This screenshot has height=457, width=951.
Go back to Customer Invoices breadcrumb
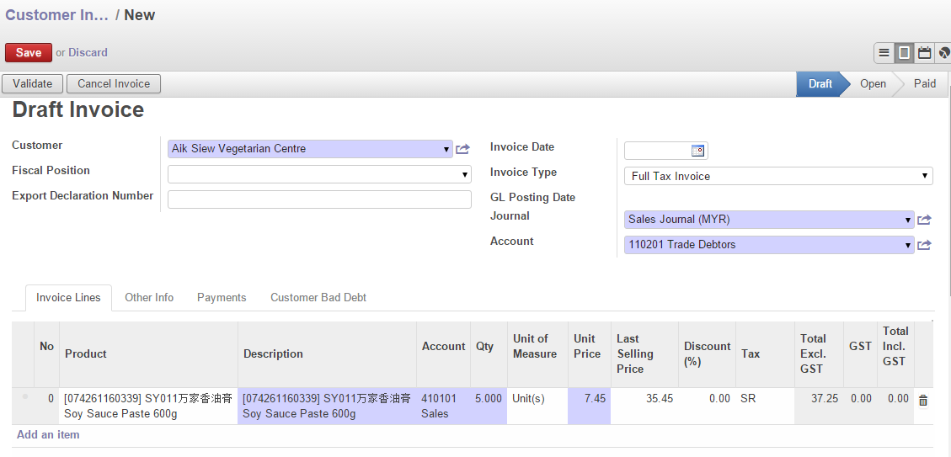(x=57, y=15)
